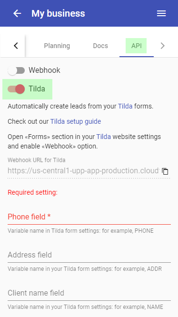Turn off the Tilda toggle switch
Image resolution: width=178 pixels, height=317 pixels.
(x=16, y=89)
